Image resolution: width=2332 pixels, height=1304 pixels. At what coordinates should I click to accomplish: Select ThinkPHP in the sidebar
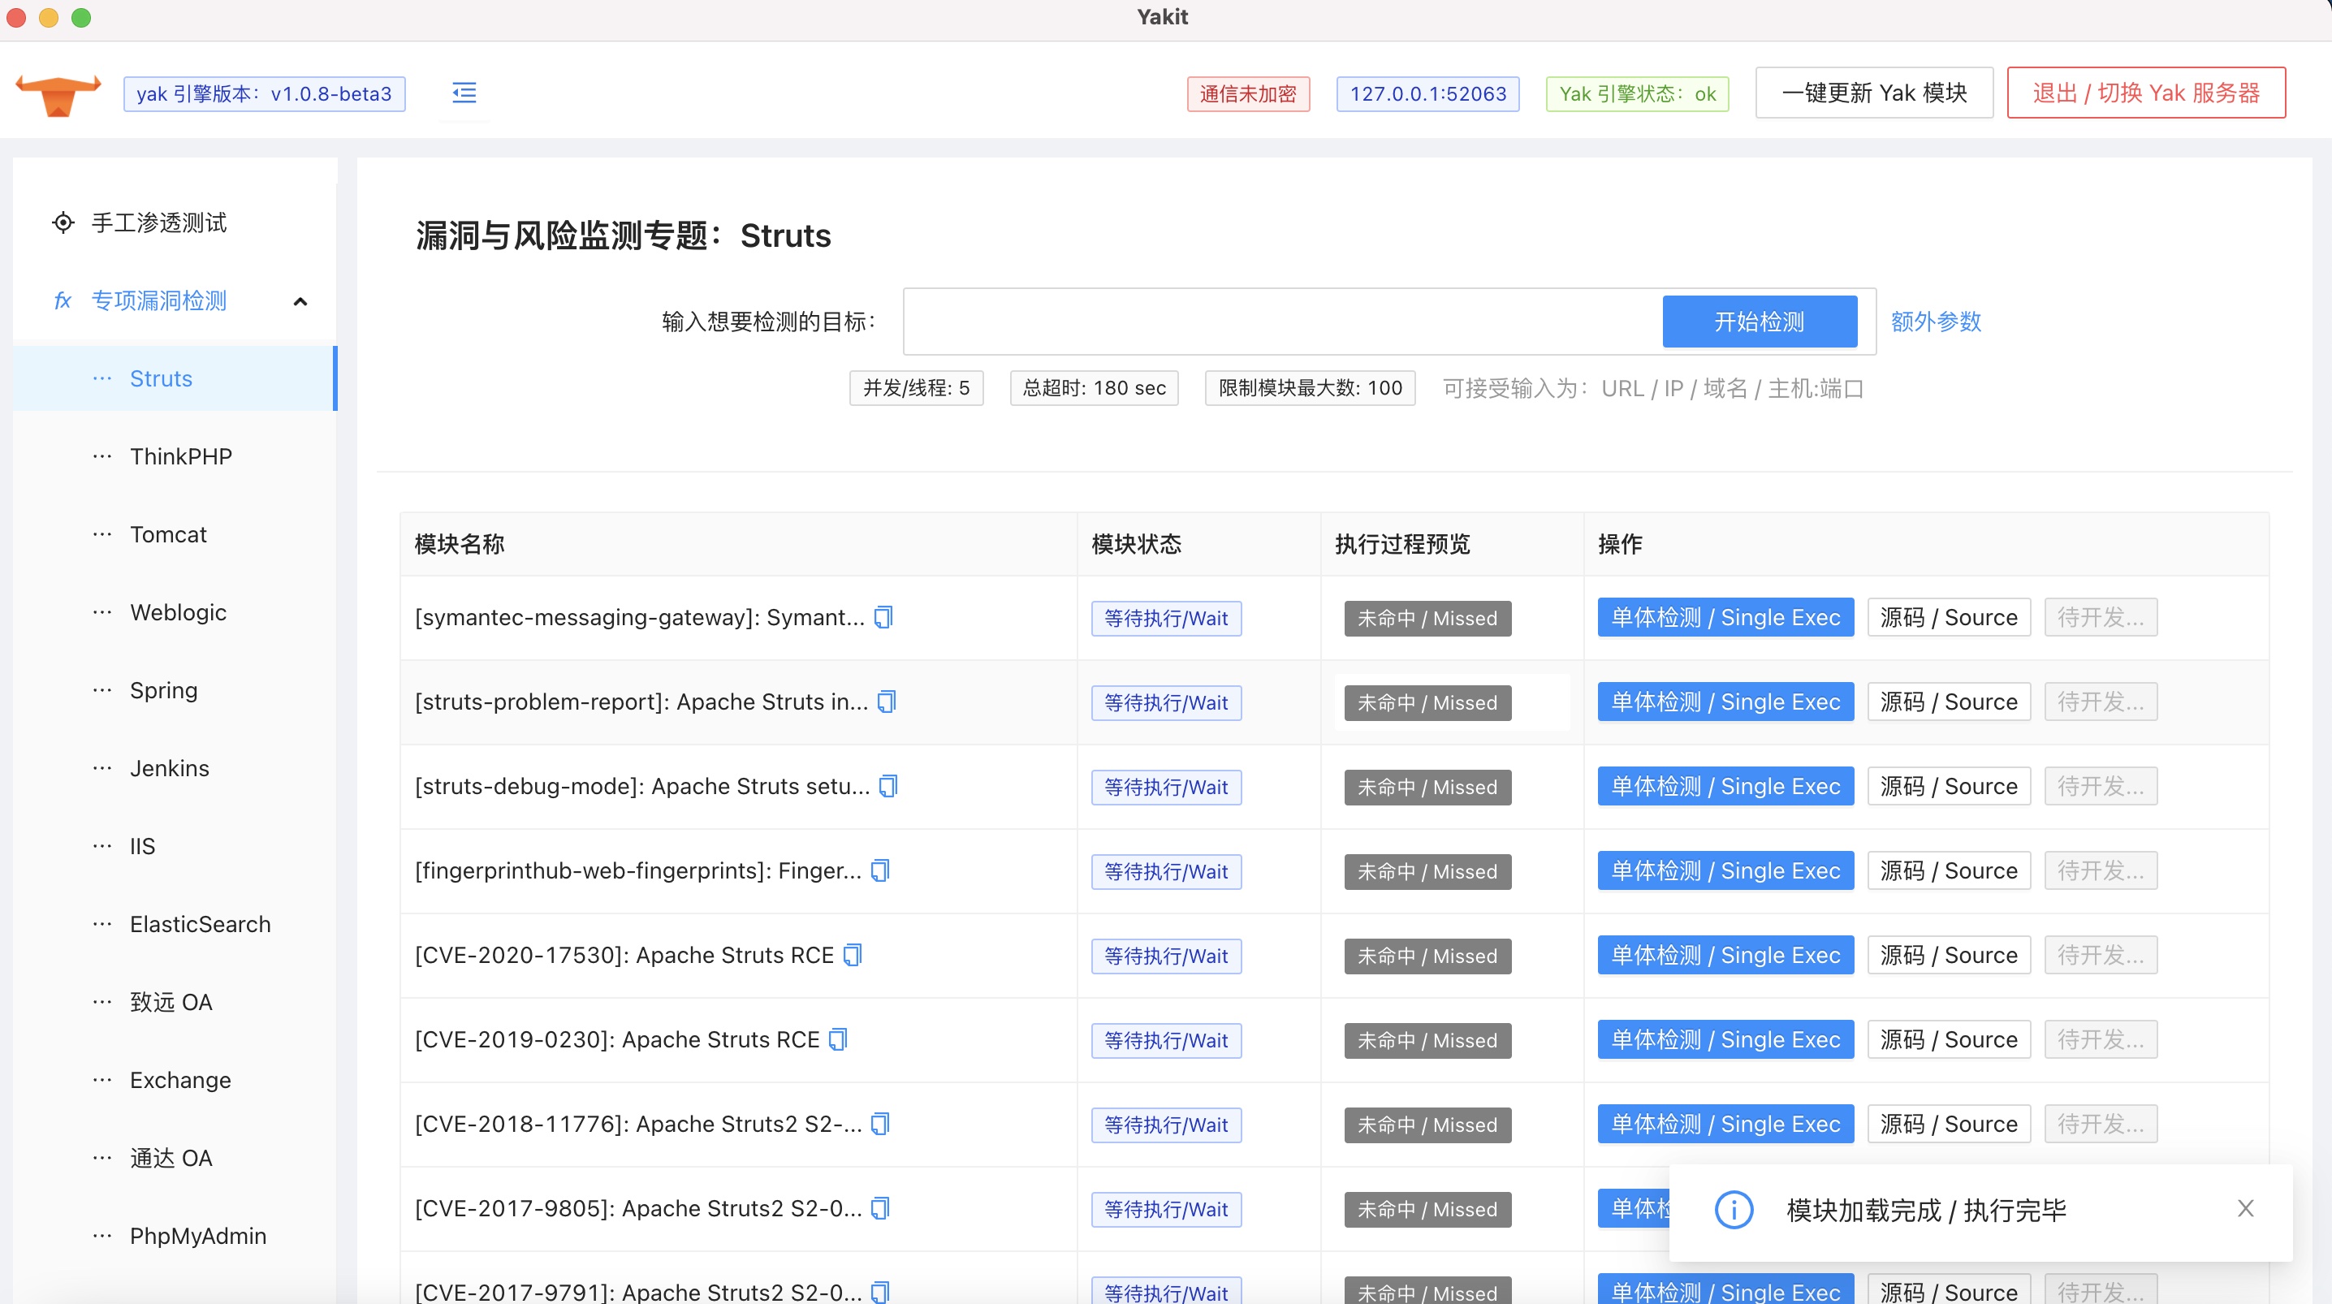click(180, 456)
